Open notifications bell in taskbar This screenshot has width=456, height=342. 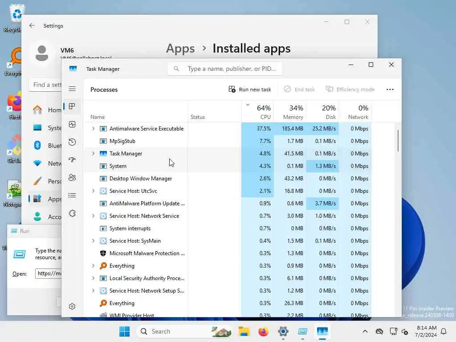pos(444,331)
